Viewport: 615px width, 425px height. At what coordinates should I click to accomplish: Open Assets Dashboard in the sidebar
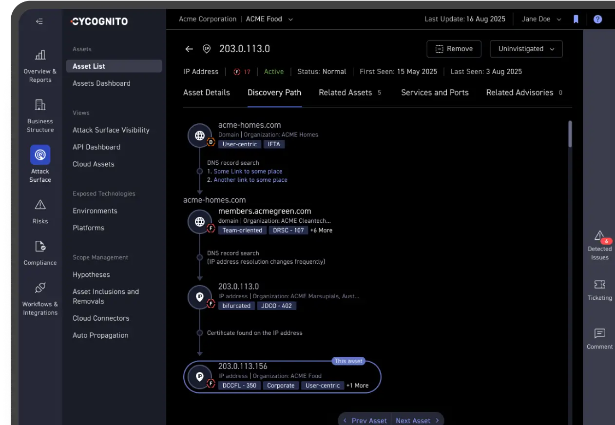point(102,83)
